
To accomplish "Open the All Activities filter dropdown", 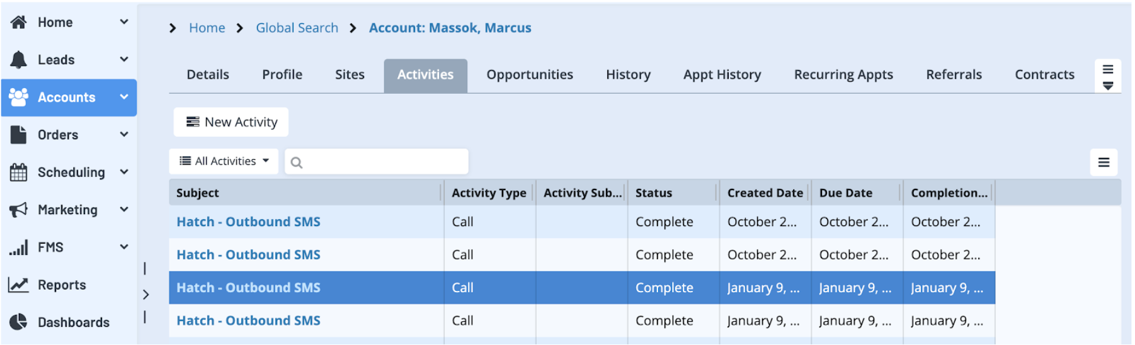I will 224,162.
